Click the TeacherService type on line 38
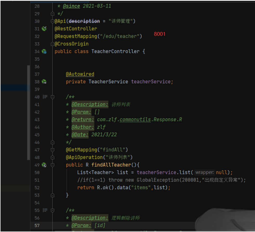This screenshot has height=232, width=255. [x=108, y=81]
